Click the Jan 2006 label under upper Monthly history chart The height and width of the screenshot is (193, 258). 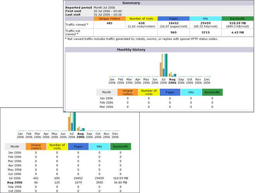click(x=112, y=81)
